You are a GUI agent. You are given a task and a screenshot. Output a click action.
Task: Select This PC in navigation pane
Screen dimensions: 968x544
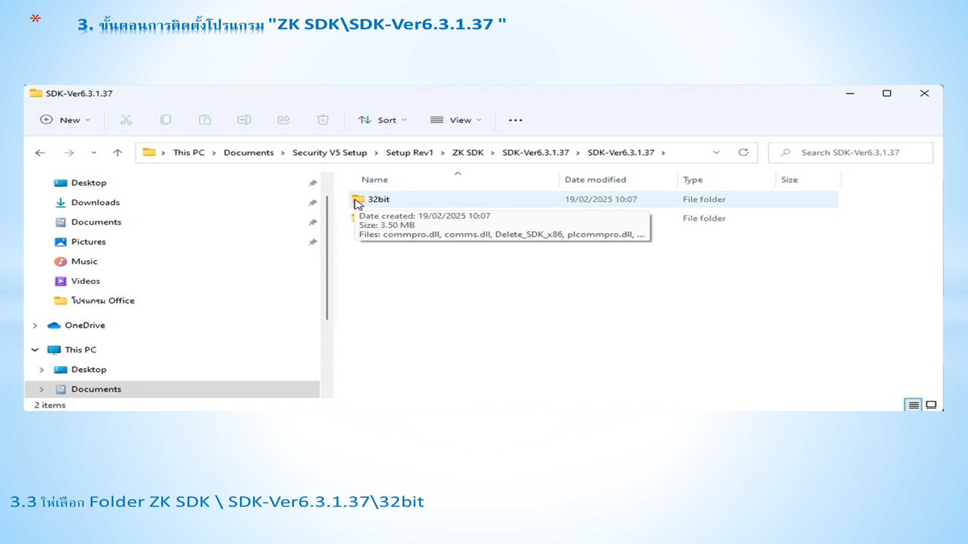tap(81, 350)
